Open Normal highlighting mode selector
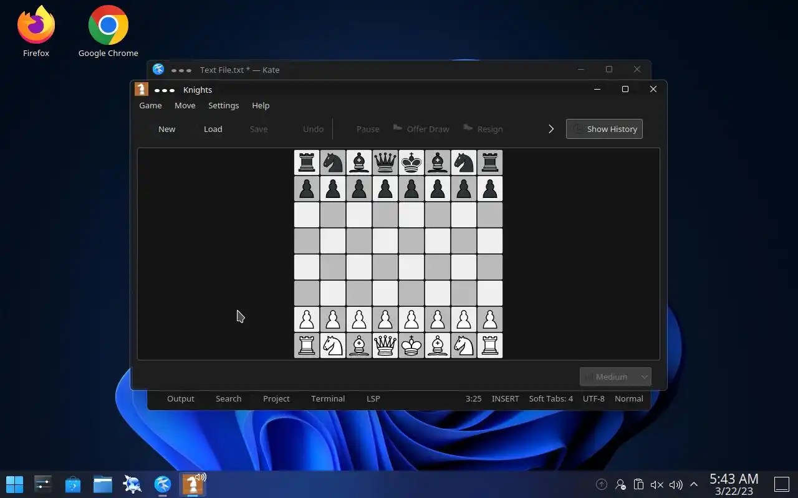The height and width of the screenshot is (498, 798). (628, 398)
